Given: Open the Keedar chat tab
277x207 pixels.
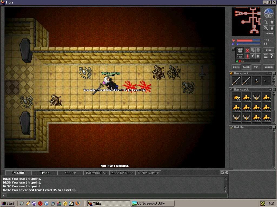Looking at the screenshot, I should 70,173.
